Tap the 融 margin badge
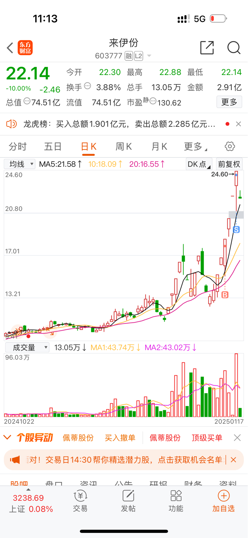This screenshot has height=538, width=248. click(129, 56)
